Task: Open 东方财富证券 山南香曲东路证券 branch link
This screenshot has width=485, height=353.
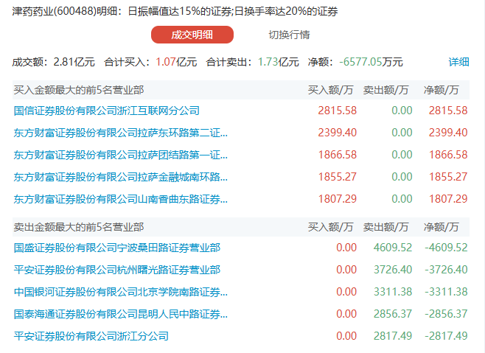Action: (121, 199)
